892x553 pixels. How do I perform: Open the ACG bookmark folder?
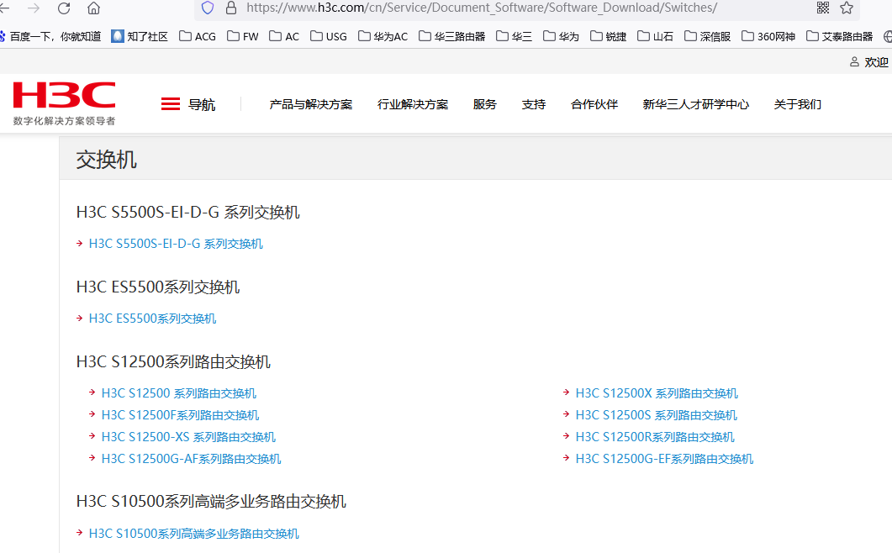[198, 36]
